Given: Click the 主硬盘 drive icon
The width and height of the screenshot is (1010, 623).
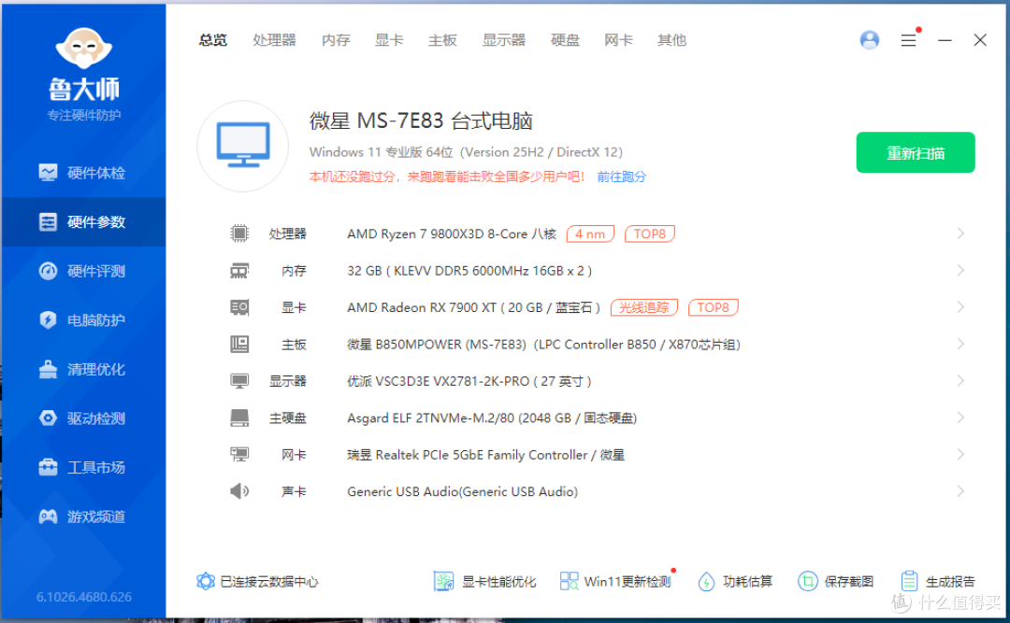Looking at the screenshot, I should [239, 418].
